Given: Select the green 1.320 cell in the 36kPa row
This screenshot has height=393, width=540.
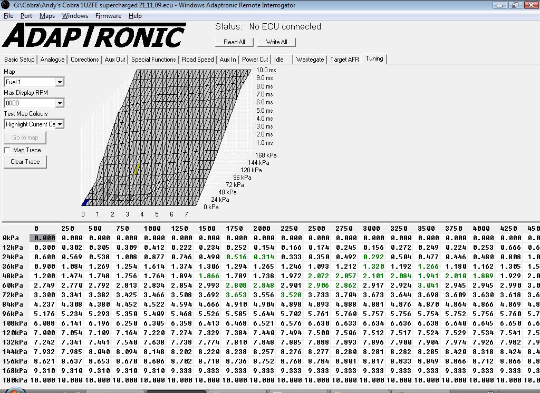Looking at the screenshot, I should point(373,267).
